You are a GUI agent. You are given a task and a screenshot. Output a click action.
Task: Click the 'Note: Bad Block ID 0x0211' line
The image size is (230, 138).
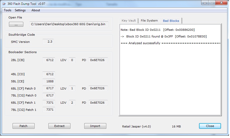[x=158, y=30]
